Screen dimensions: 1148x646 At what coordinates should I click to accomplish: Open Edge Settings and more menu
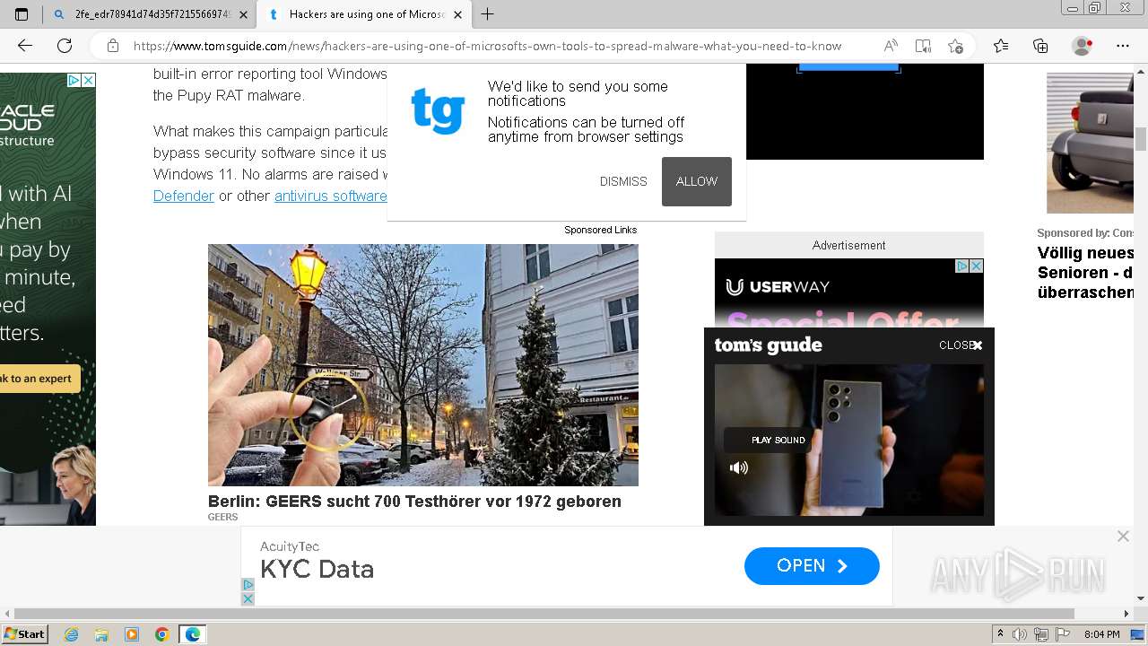click(1123, 46)
